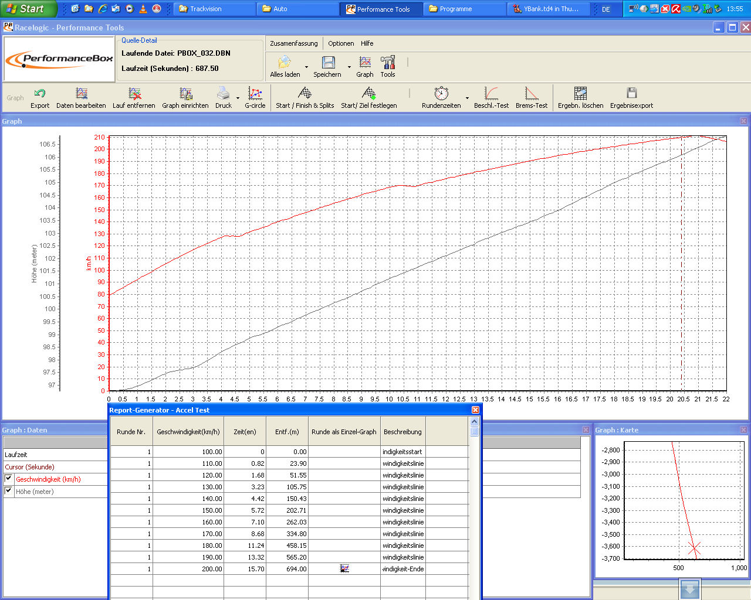The image size is (751, 600).
Task: Expand the Speichern dropdown arrow
Action: 349,67
